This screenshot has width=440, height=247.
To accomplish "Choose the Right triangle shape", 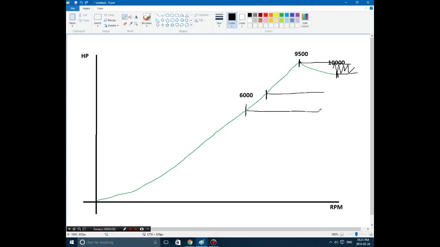I will click(x=158, y=20).
